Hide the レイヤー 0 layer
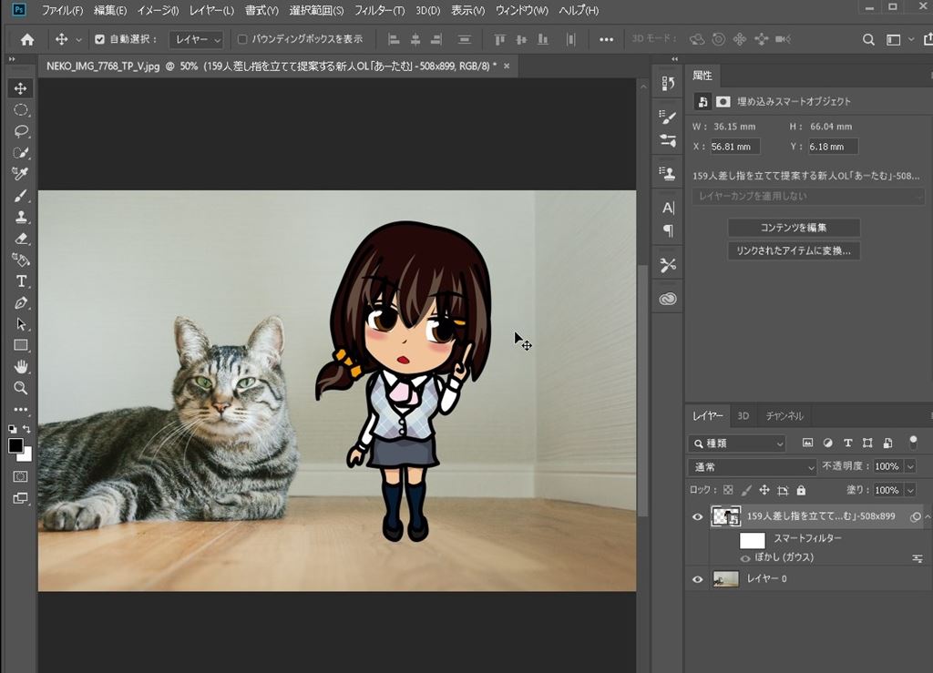This screenshot has height=673, width=933. click(698, 579)
